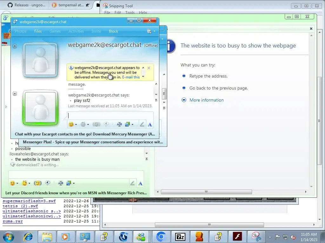
Task: Click the E-mail this message link
Action: 131,77
